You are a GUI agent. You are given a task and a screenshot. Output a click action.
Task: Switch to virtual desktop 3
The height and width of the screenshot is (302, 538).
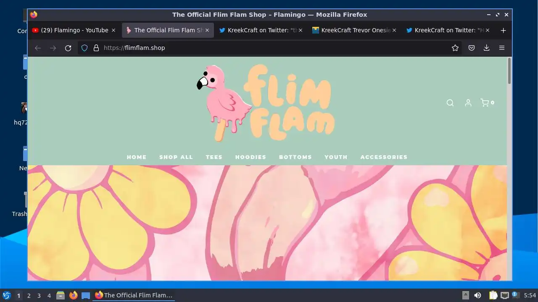tap(39, 295)
